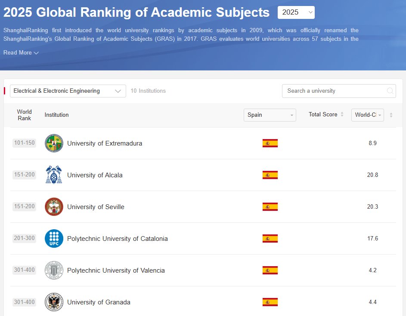The width and height of the screenshot is (406, 316).
Task: Click Spain flag in Valencia row
Action: tap(270, 270)
